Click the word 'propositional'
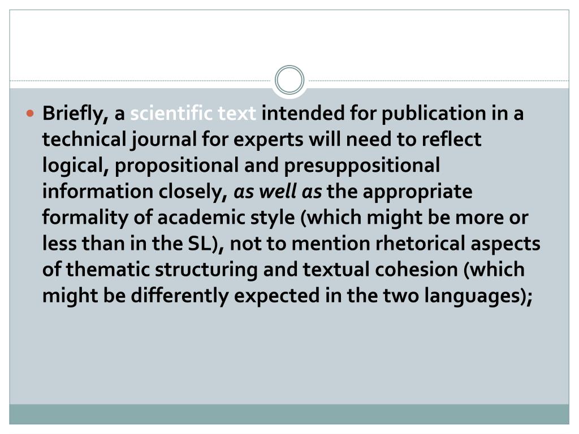579x434 pixels. [x=176, y=166]
